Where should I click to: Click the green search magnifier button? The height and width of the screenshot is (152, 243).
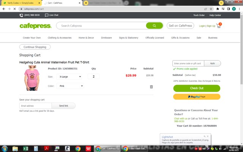click(x=155, y=26)
